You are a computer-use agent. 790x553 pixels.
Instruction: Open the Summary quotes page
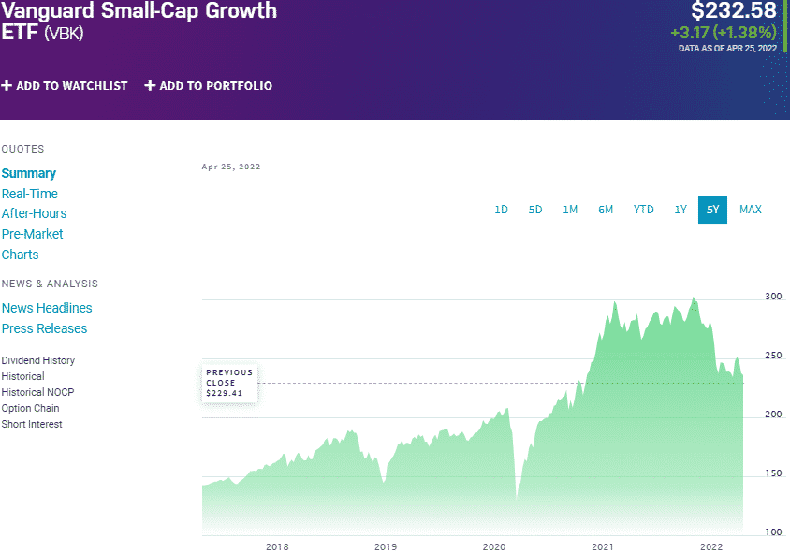pyautogui.click(x=29, y=173)
